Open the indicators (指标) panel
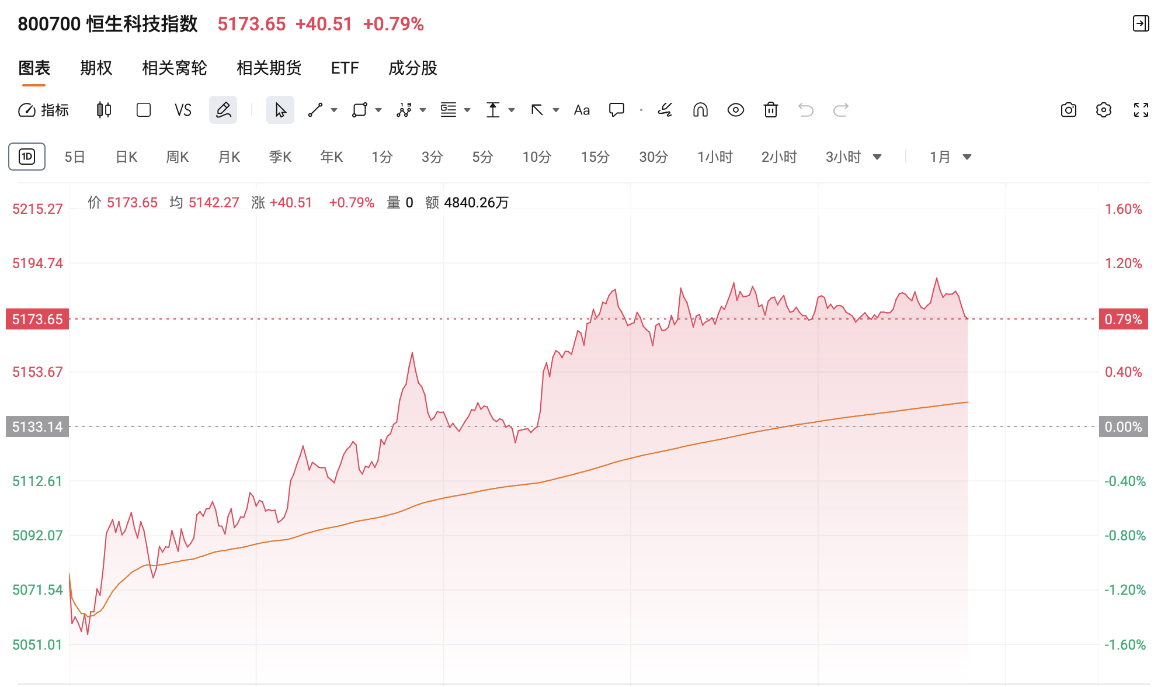 coord(44,110)
